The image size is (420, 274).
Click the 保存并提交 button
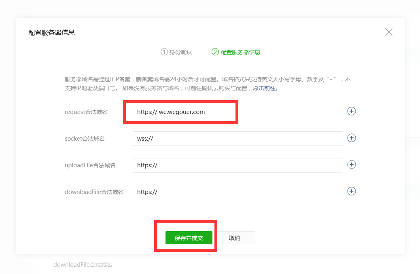point(189,238)
